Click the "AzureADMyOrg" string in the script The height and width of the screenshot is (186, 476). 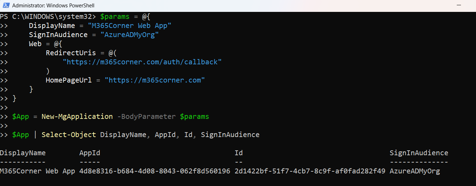130,35
